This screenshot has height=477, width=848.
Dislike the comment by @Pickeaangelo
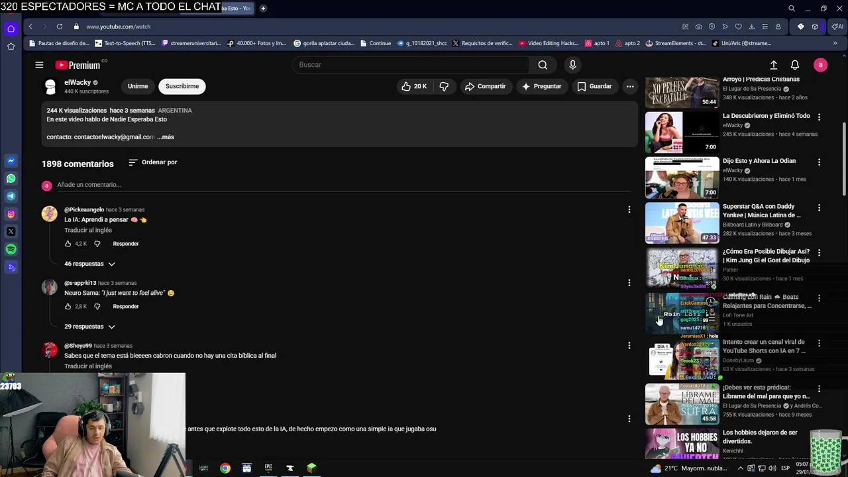point(97,244)
